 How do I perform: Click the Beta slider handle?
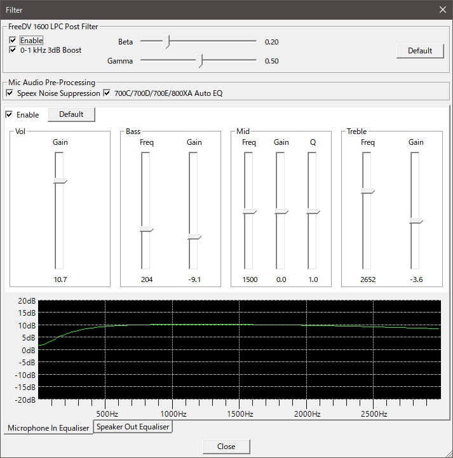click(x=167, y=42)
